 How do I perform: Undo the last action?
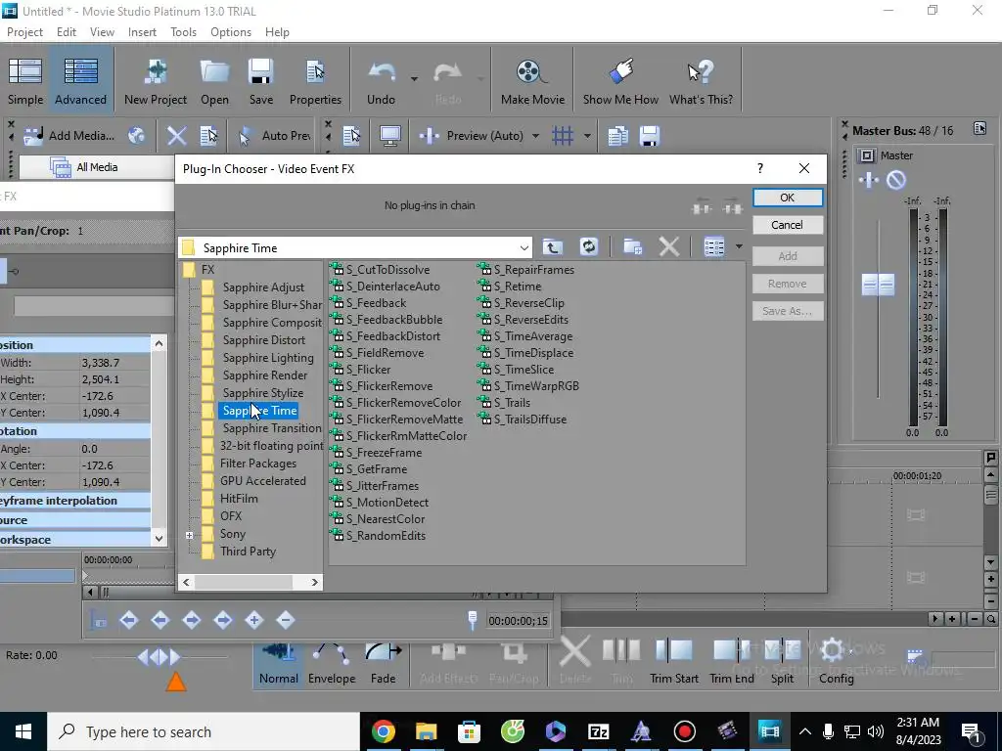click(x=382, y=81)
